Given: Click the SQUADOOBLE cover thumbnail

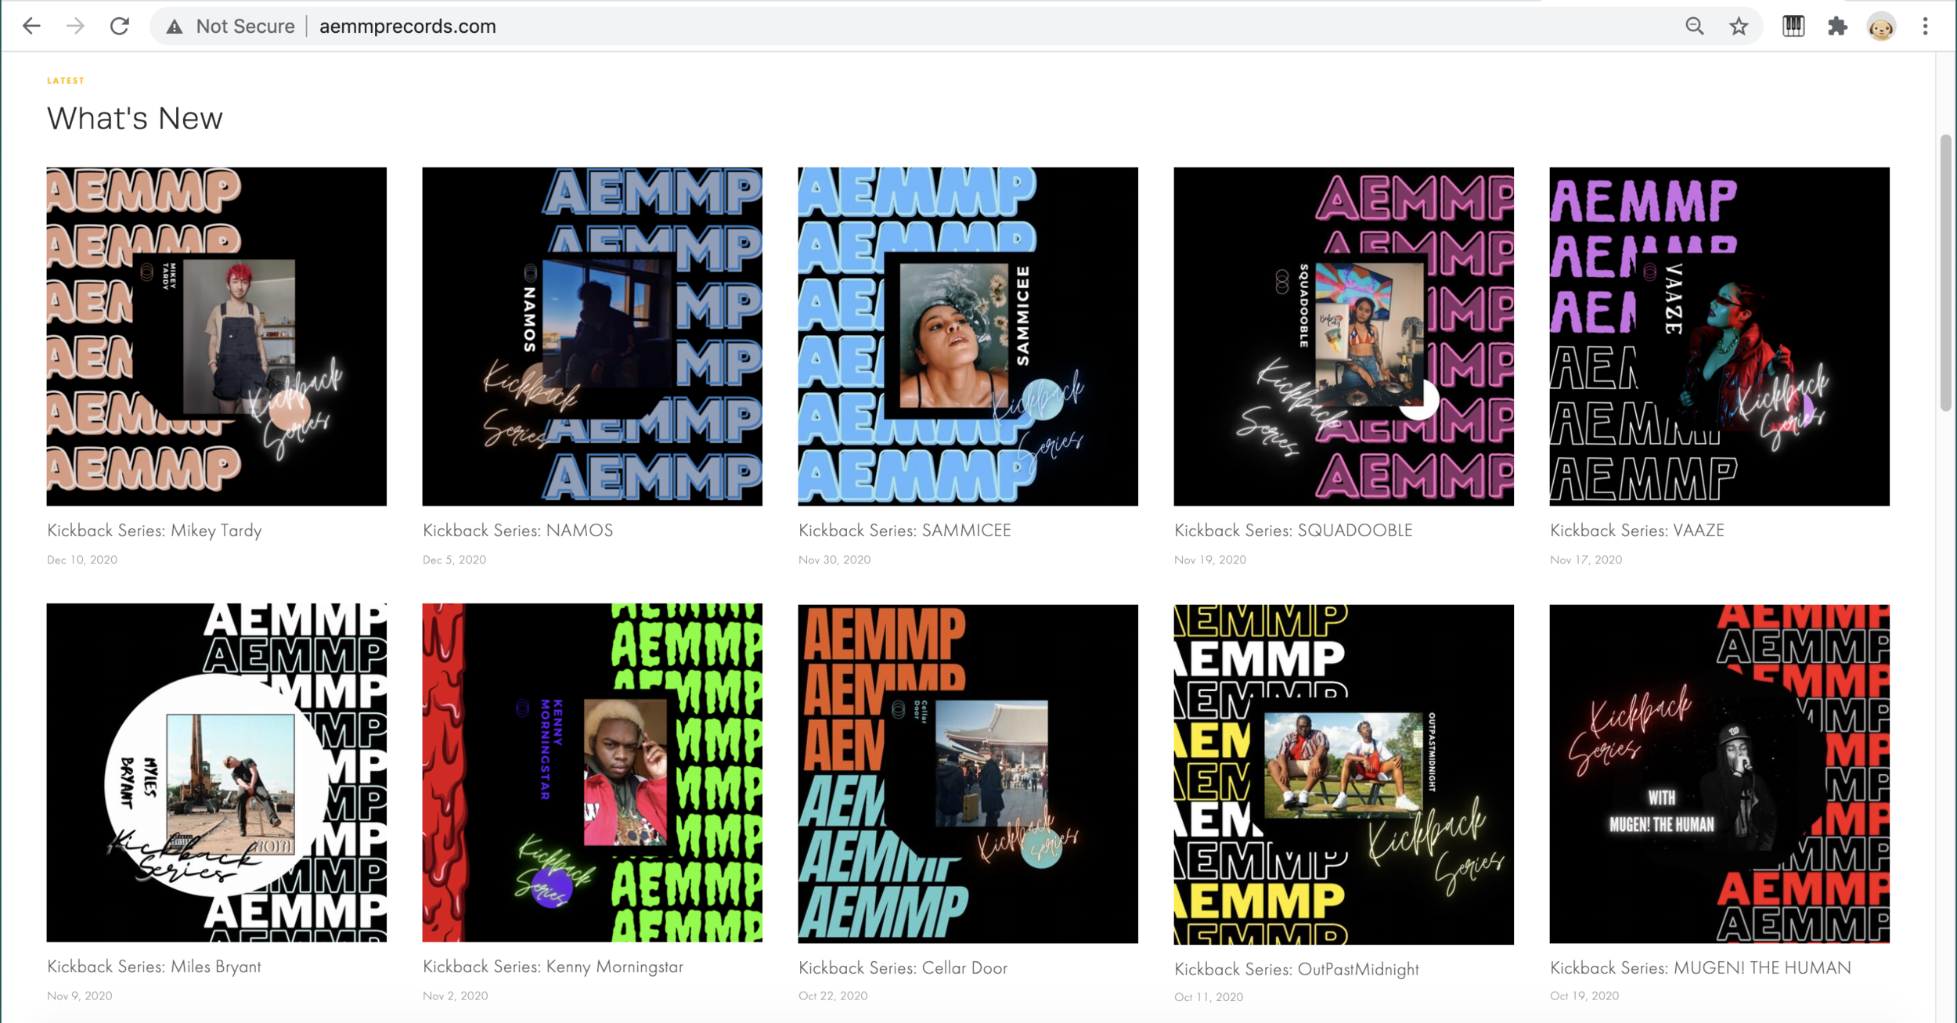Looking at the screenshot, I should coord(1343,336).
